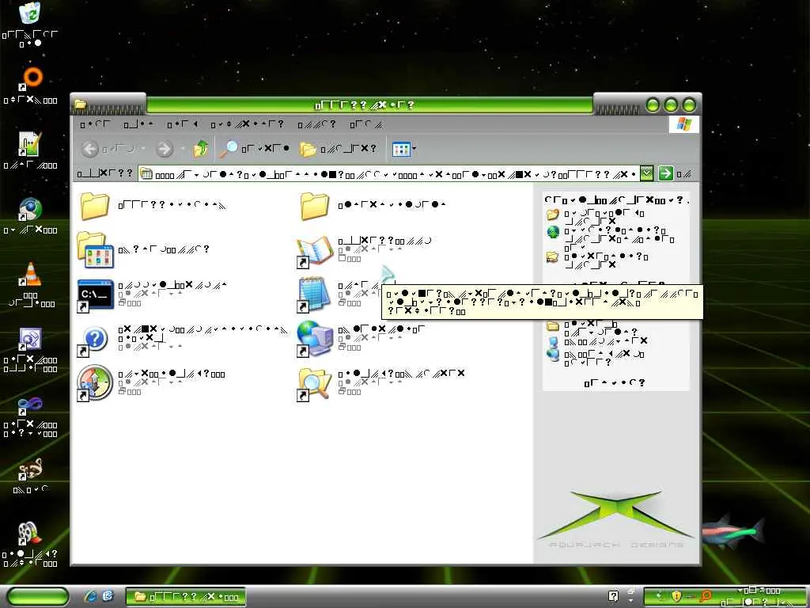Open the Forward button history arrow
Viewport: 810px width, 608px height.
[183, 149]
